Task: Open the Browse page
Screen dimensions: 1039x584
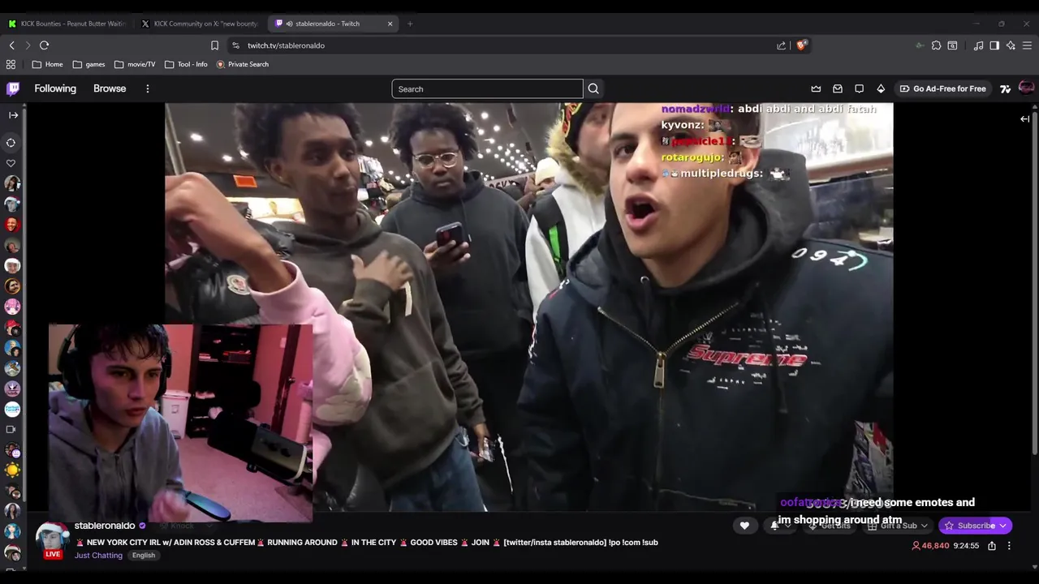Action: click(x=110, y=88)
